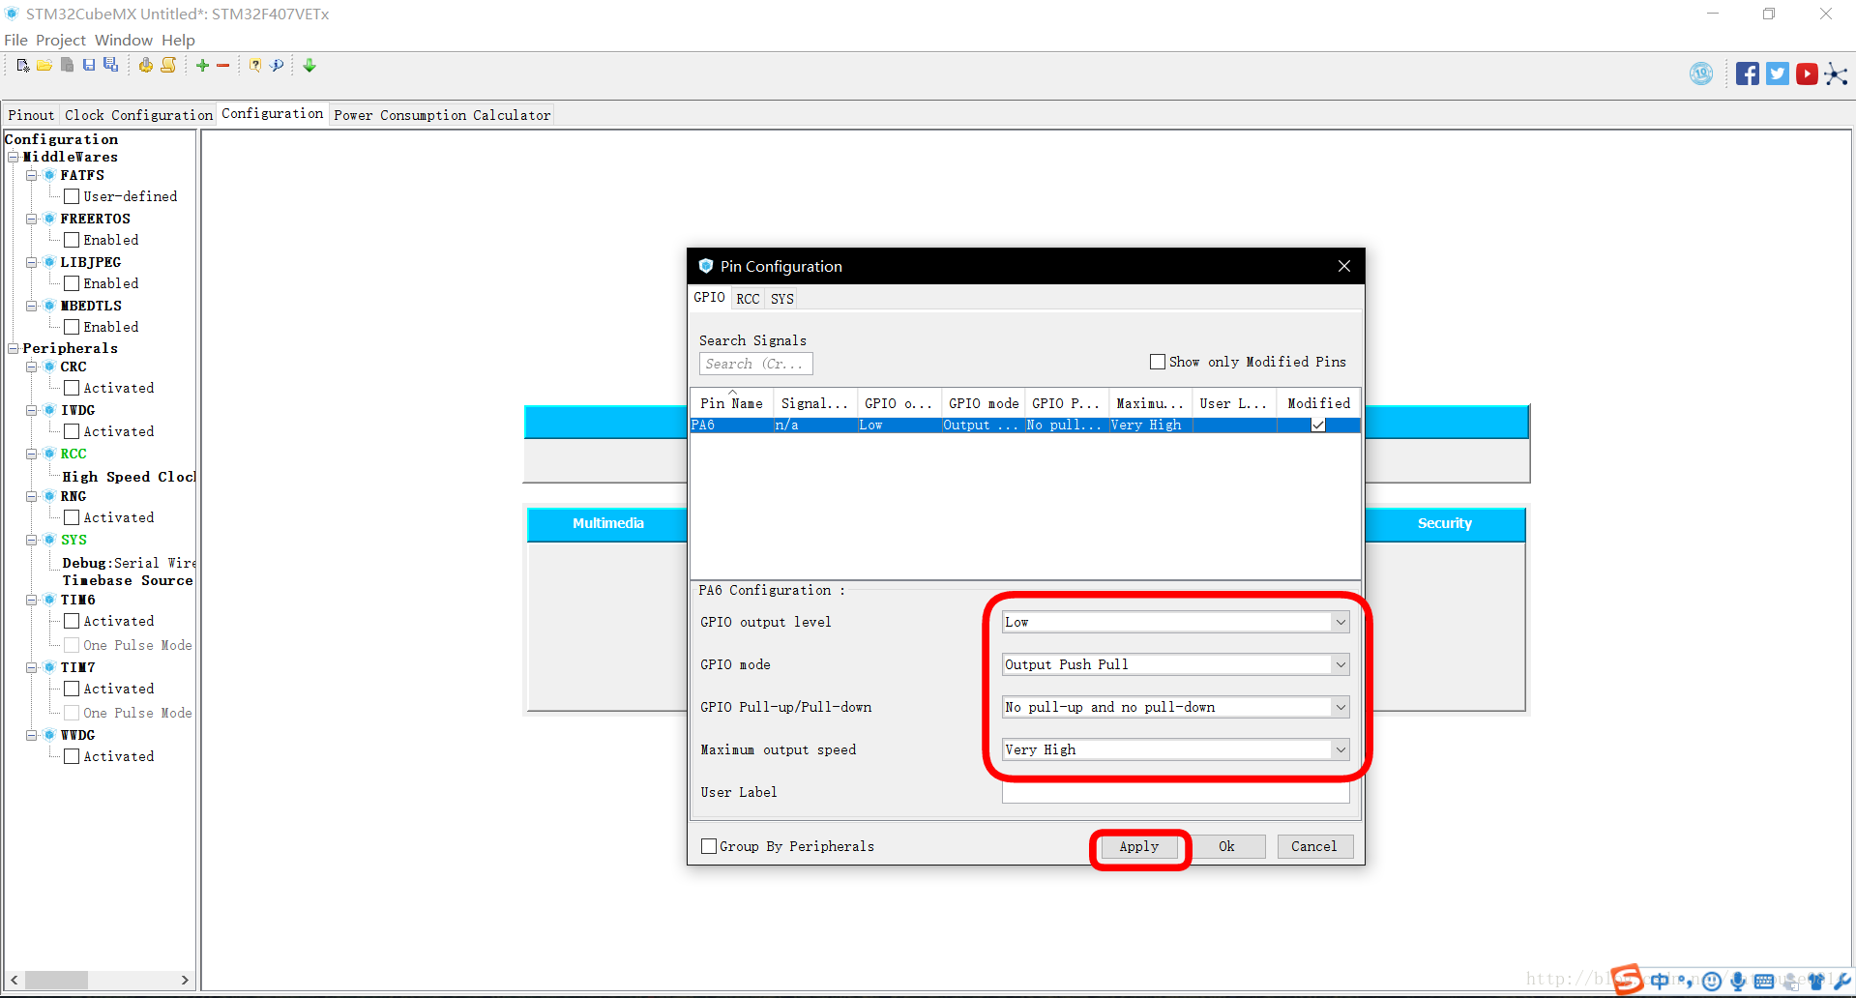Click the blue info bubble icon
Viewport: 1856px width, 998px height.
coord(277,65)
